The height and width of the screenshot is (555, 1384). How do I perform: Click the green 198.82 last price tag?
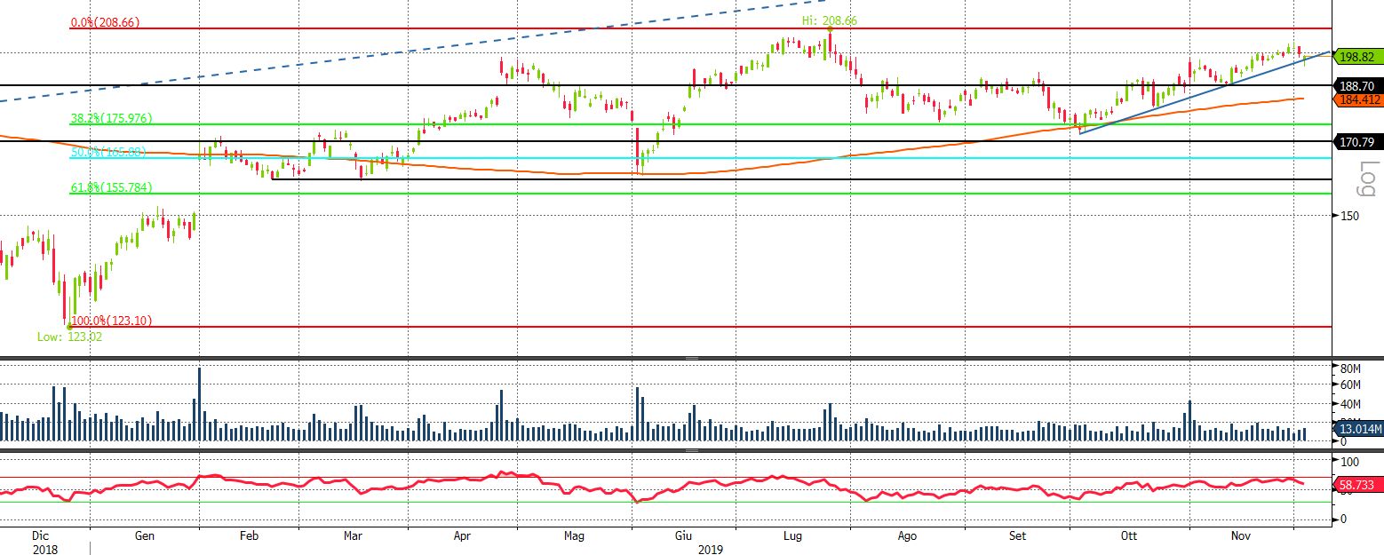click(x=1357, y=56)
